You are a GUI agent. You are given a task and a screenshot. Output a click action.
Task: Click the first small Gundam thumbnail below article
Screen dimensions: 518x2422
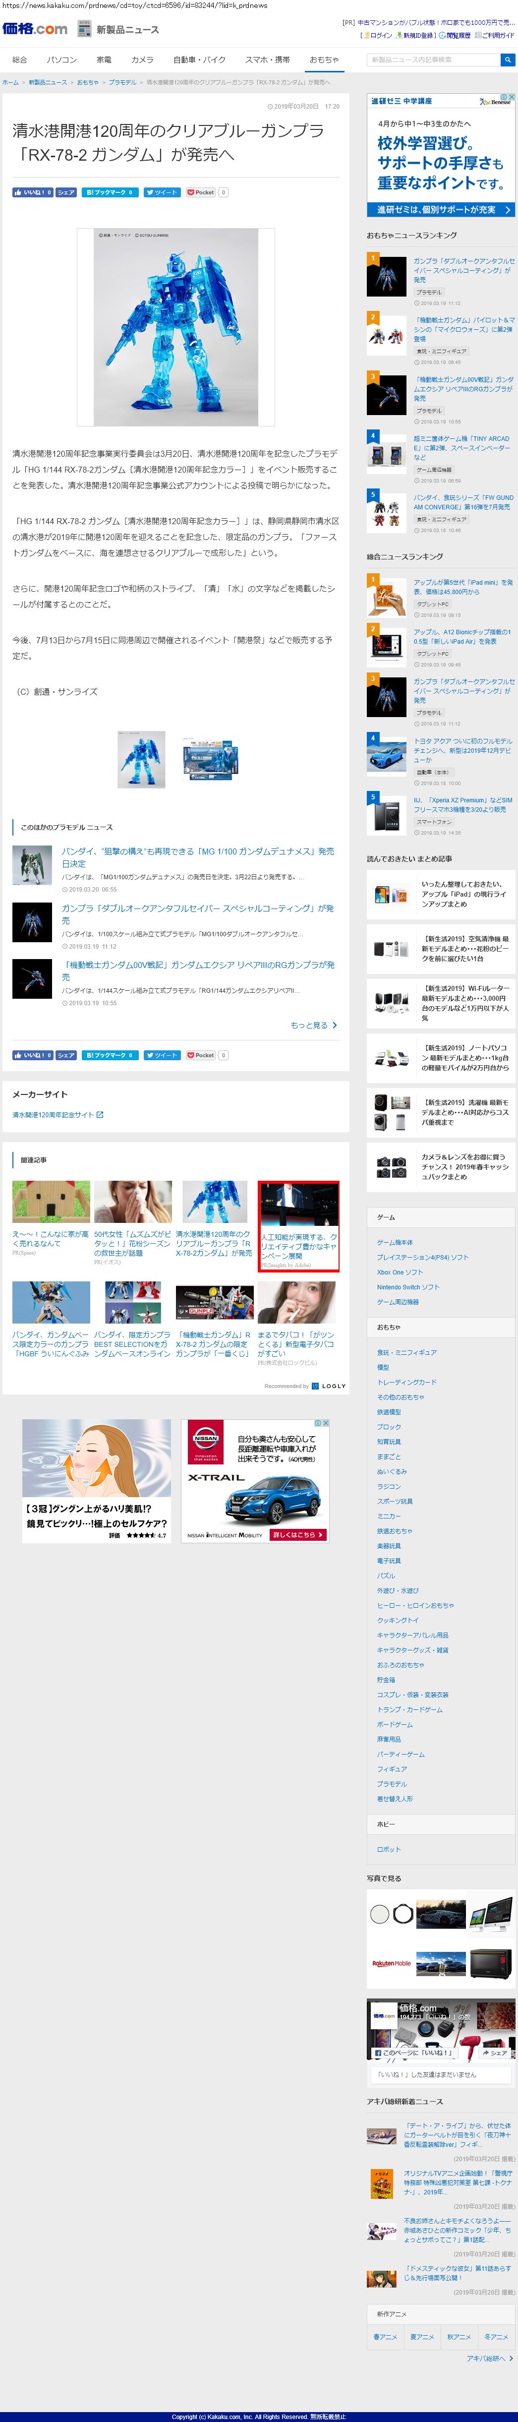click(141, 760)
